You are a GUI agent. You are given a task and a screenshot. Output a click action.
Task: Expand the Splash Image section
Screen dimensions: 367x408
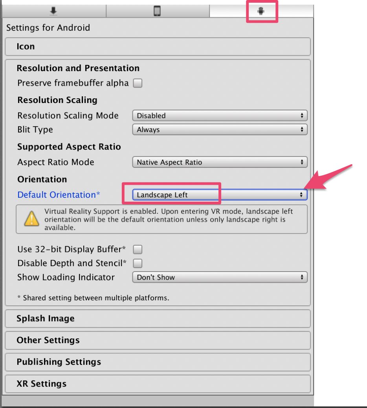tap(158, 319)
